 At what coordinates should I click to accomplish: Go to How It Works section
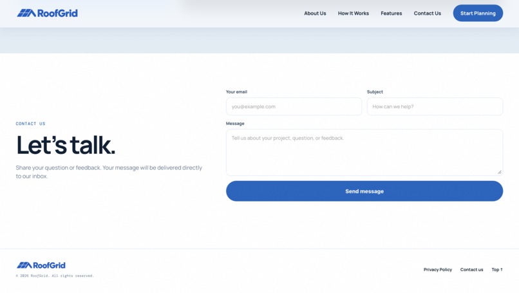[x=353, y=14]
